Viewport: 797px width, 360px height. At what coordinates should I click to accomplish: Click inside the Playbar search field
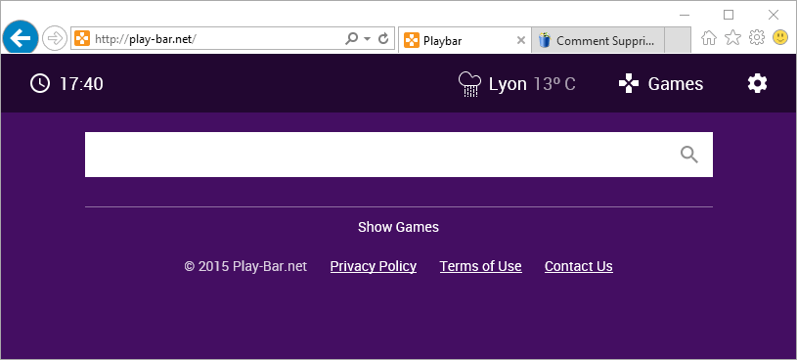click(x=399, y=155)
